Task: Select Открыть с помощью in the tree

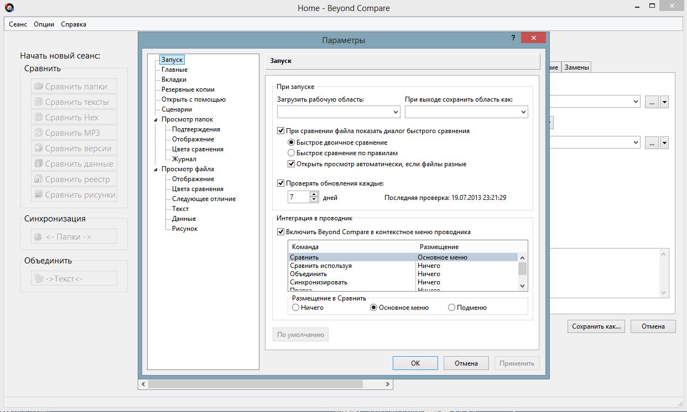Action: 194,99
